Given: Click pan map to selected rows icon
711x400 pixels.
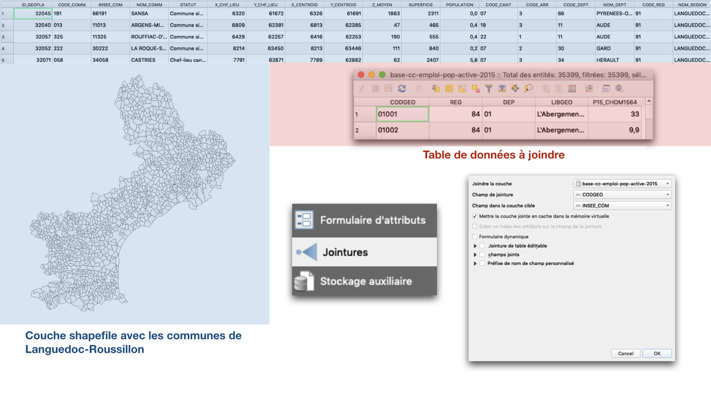Looking at the screenshot, I should click(515, 89).
